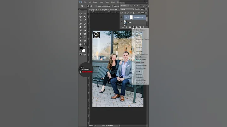This screenshot has height=127, width=227.
Task: Open the Edit menu
Action: coord(90,2)
